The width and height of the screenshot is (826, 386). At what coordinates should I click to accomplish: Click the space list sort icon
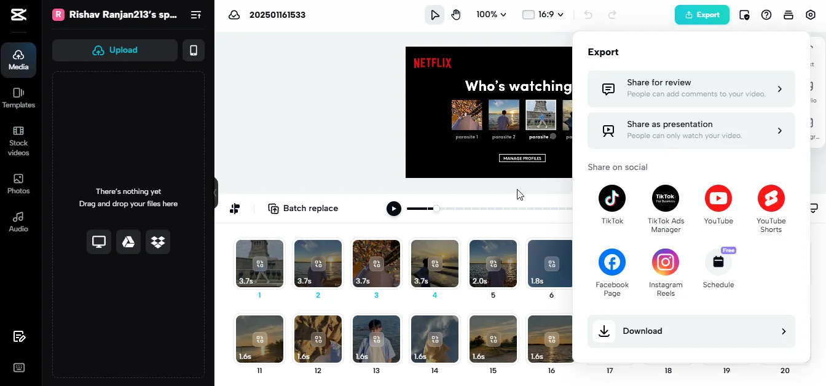pos(195,15)
